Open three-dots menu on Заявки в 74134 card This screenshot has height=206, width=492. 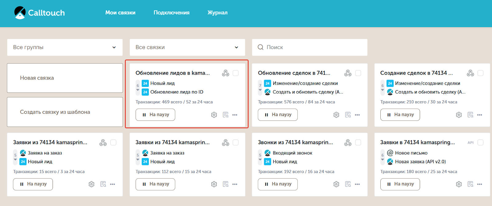coord(480,184)
